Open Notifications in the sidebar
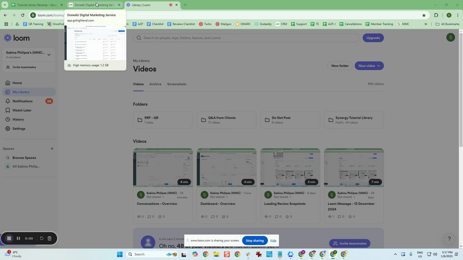This screenshot has height=260, width=463. (x=29, y=101)
